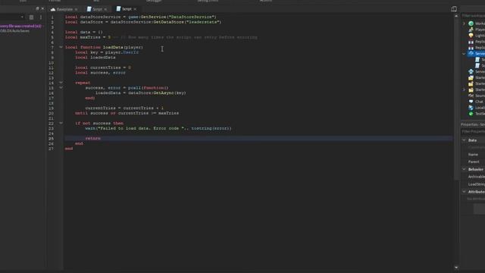Select the StarterGui folder icon
Image resolution: width=485 pixels, height=273 pixels.
tap(471, 77)
